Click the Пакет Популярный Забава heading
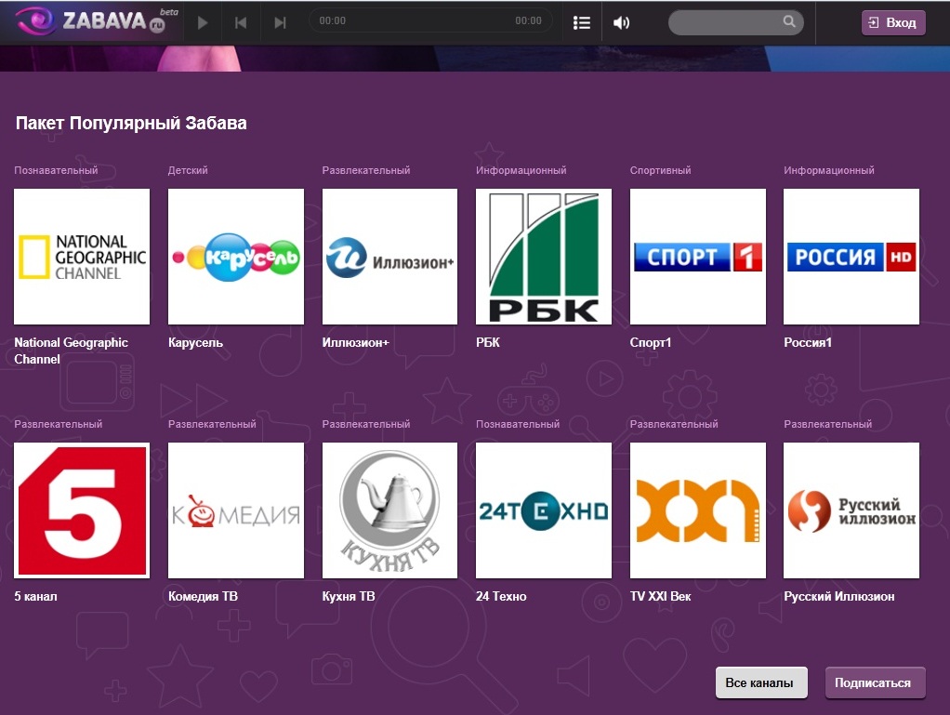The height and width of the screenshot is (715, 950). tap(131, 123)
